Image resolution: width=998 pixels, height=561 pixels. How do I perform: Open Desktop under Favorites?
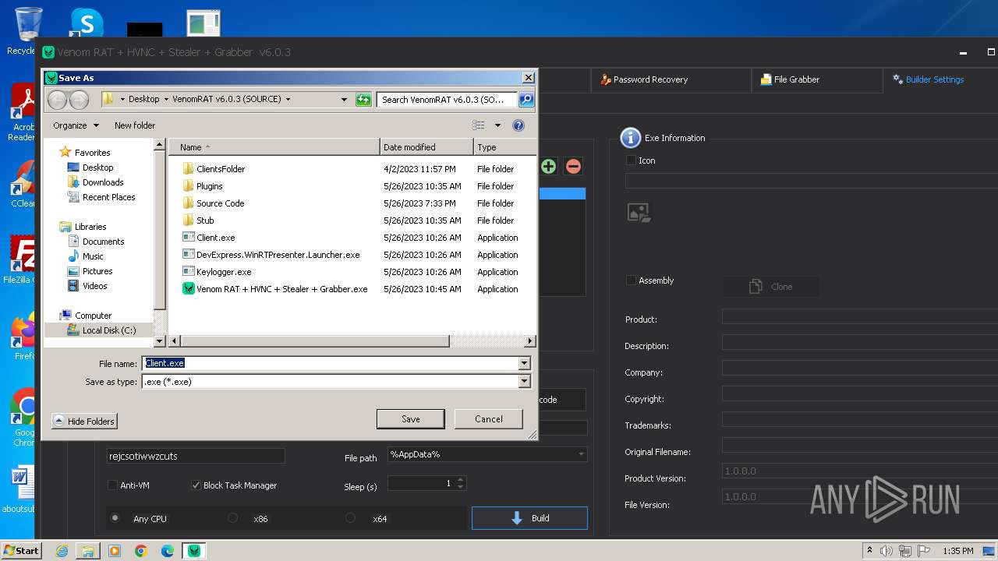[97, 168]
